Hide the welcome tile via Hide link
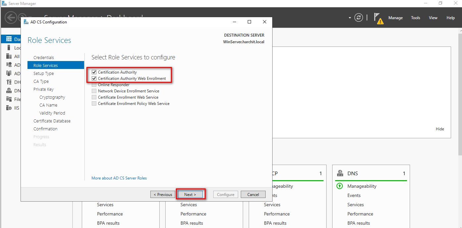 [440, 129]
